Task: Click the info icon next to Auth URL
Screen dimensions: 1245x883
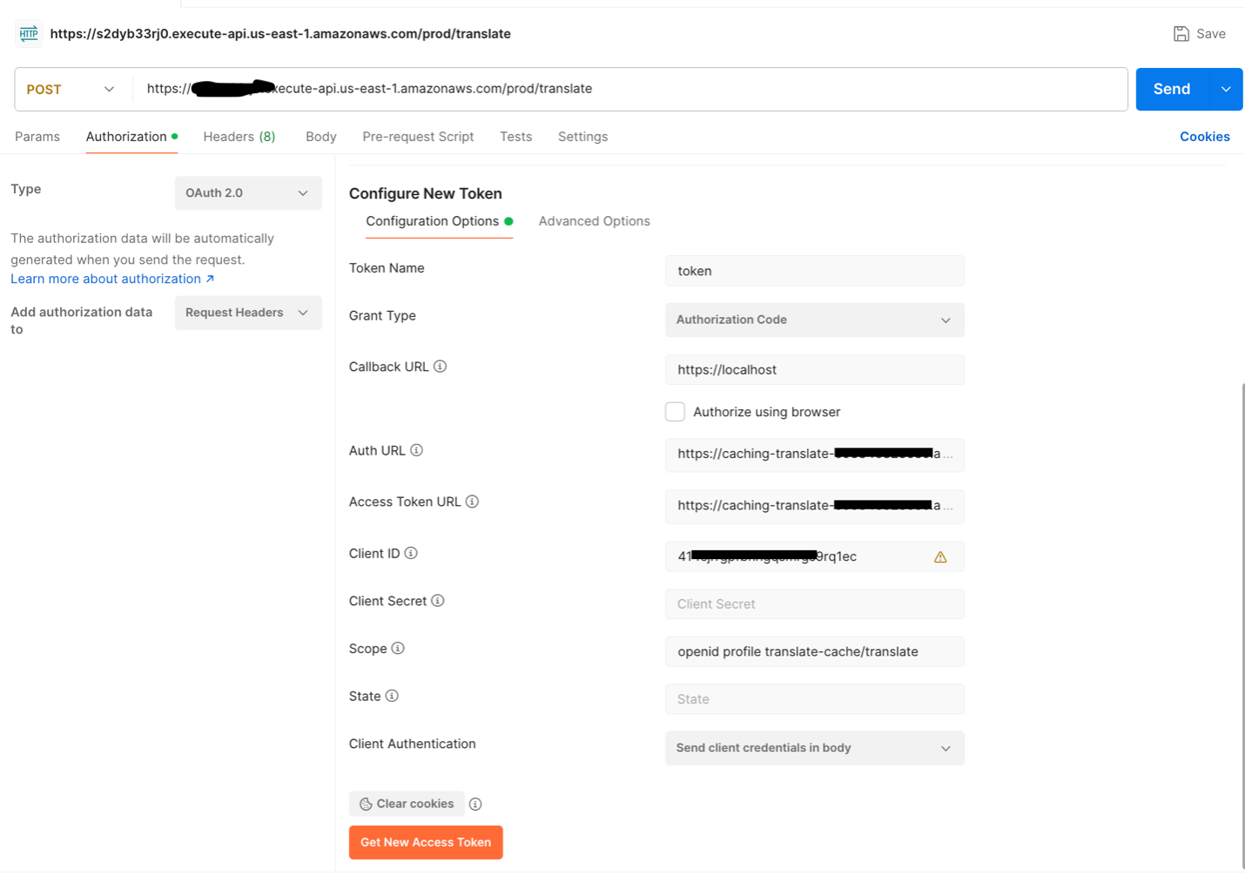Action: pos(417,450)
